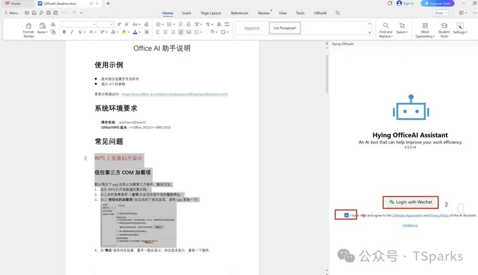The width and height of the screenshot is (478, 275).
Task: Open the Privacy Policy link
Action: pos(439,215)
